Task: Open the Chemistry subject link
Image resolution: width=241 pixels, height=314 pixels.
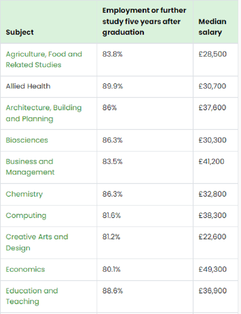Action: 24,194
